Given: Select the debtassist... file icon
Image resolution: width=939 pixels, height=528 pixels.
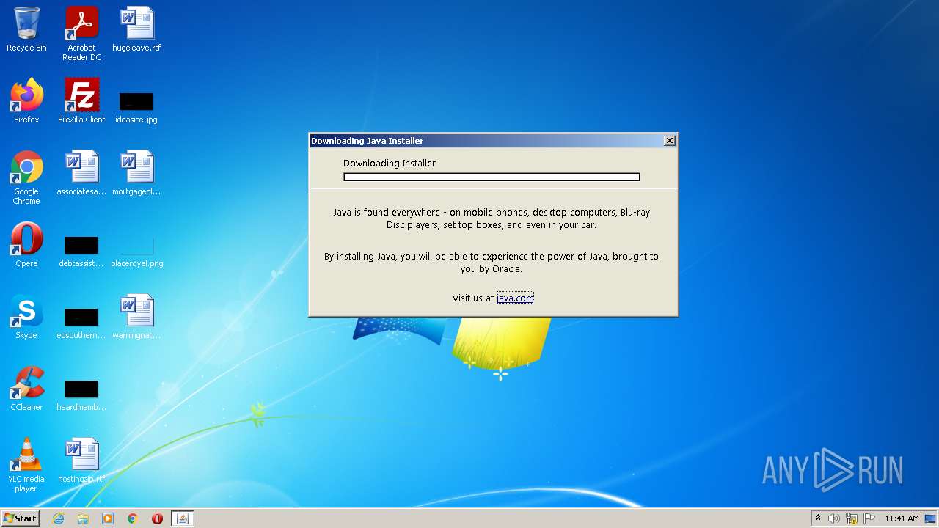Looking at the screenshot, I should [81, 252].
